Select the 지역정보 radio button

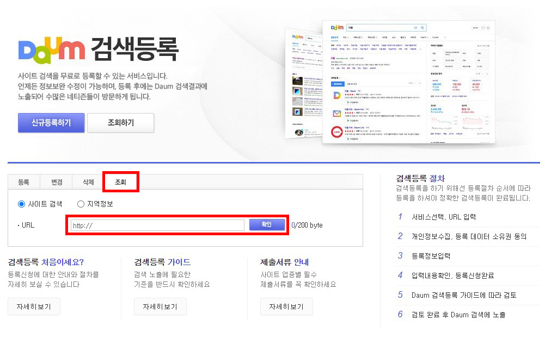(81, 204)
